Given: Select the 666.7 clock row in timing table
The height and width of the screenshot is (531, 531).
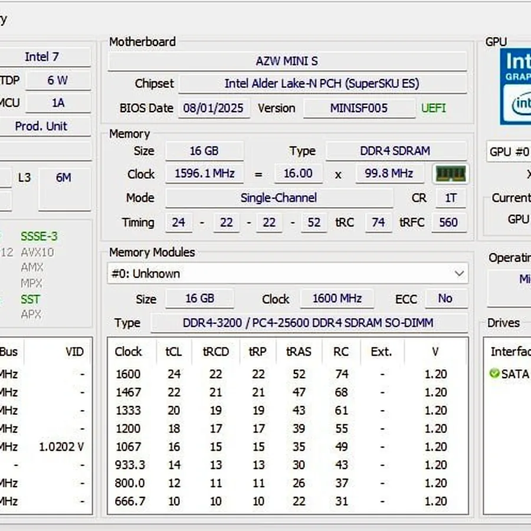Looking at the screenshot, I should (x=288, y=501).
